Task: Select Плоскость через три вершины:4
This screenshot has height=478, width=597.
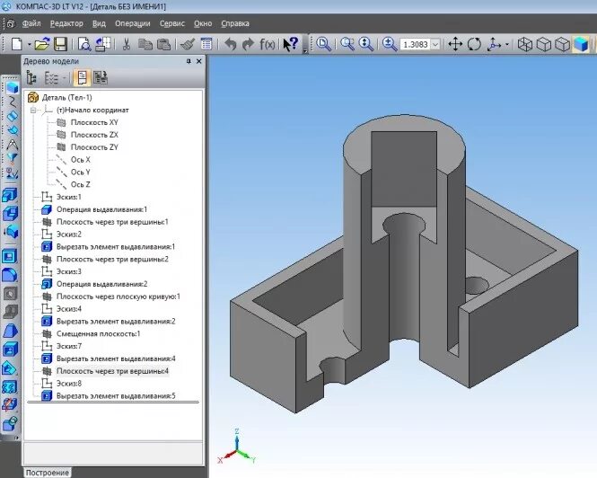Action: [112, 371]
